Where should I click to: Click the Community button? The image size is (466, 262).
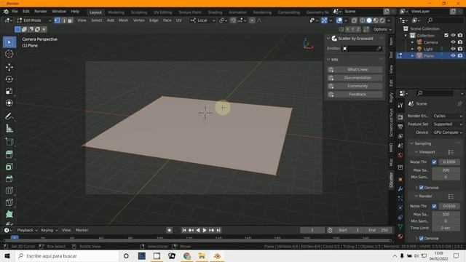[355, 86]
